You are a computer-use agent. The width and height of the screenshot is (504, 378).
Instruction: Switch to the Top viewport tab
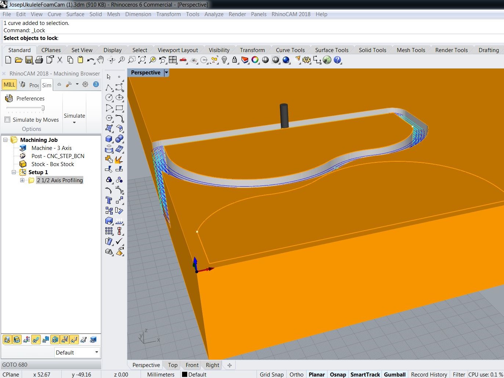pos(173,365)
